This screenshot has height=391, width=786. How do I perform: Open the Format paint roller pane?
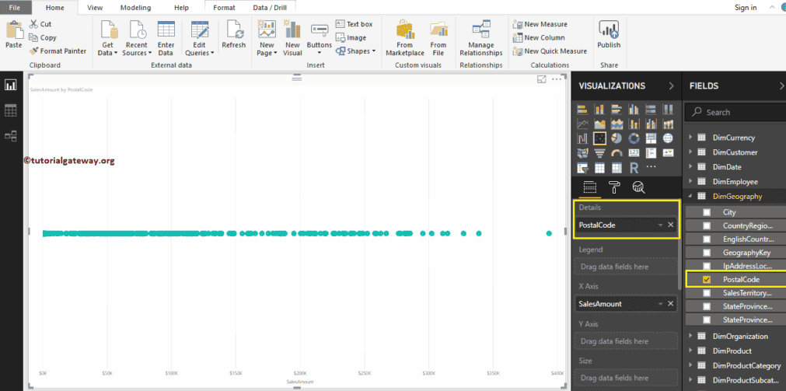point(614,187)
